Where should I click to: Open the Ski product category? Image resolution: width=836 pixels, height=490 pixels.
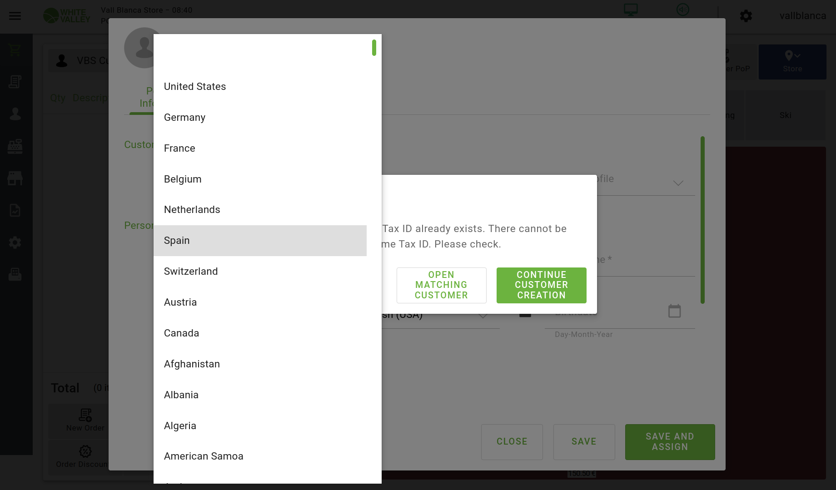coord(786,115)
